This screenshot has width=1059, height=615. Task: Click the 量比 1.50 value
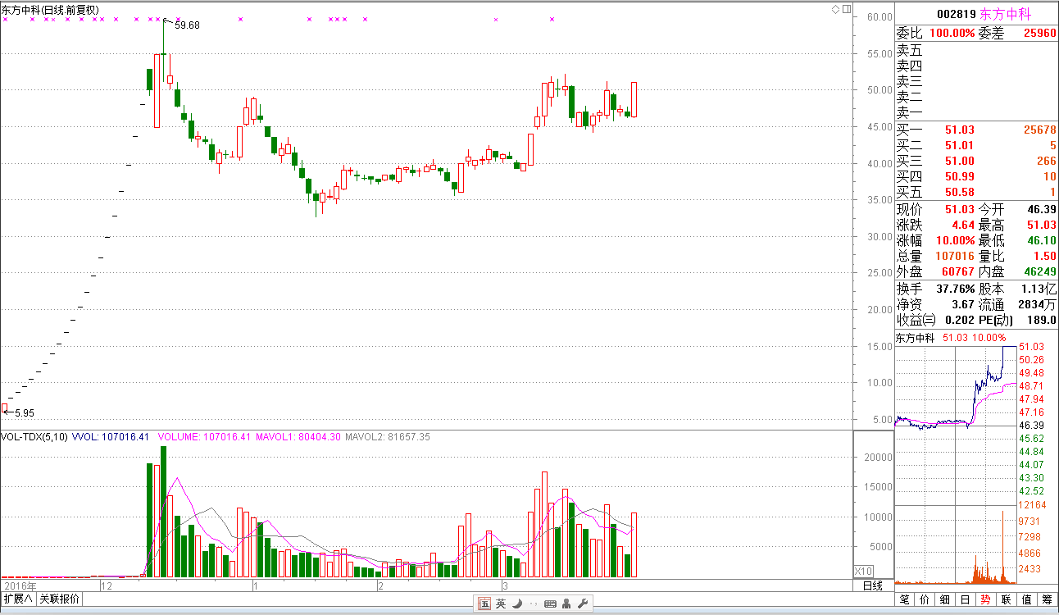coord(1045,257)
